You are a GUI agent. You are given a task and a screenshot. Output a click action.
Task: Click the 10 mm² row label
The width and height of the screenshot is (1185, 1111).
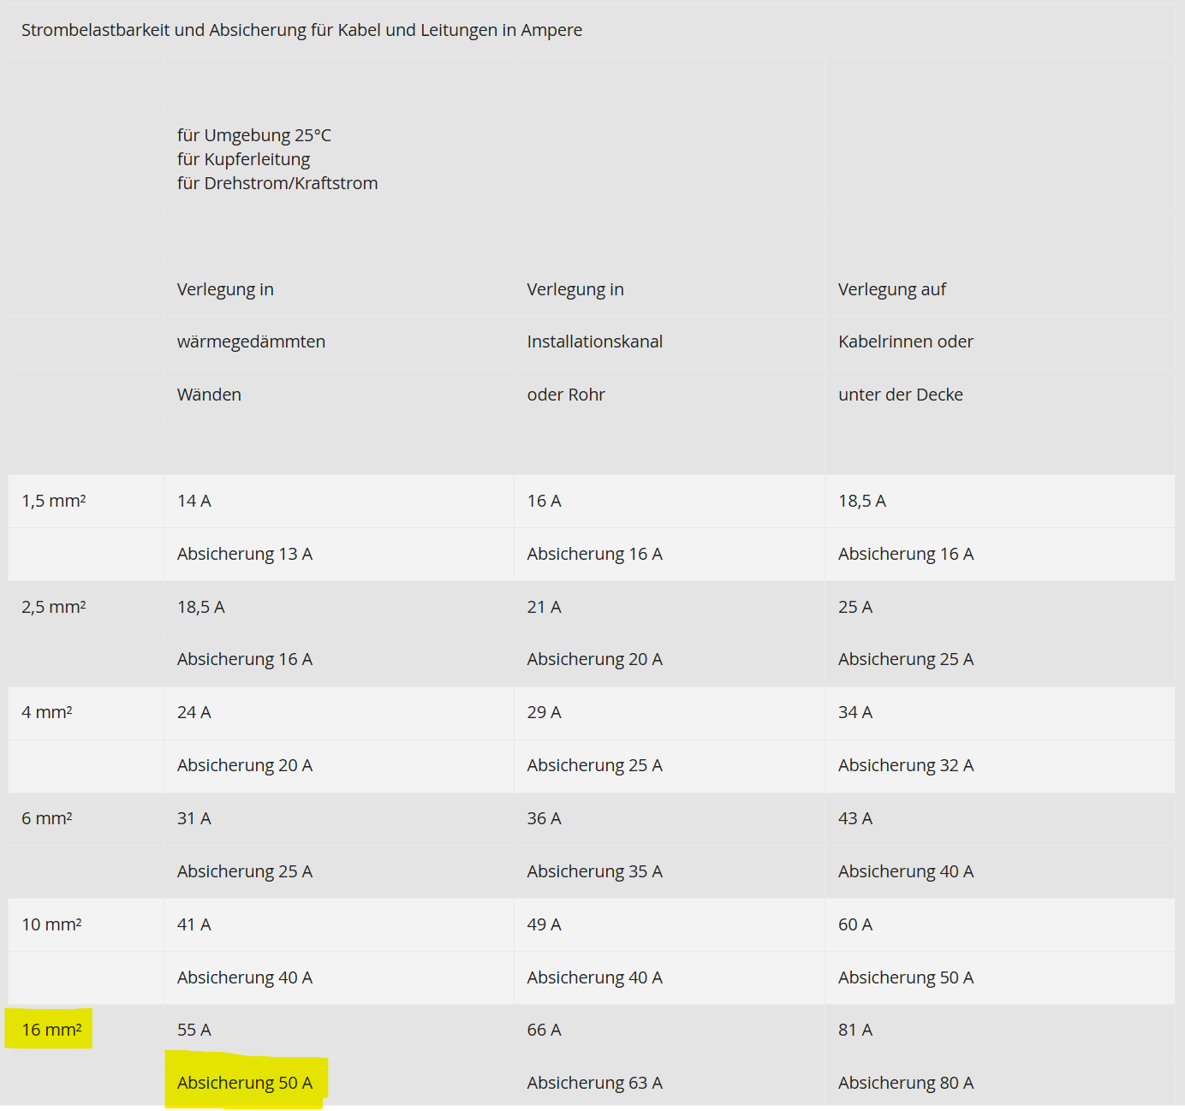(51, 924)
